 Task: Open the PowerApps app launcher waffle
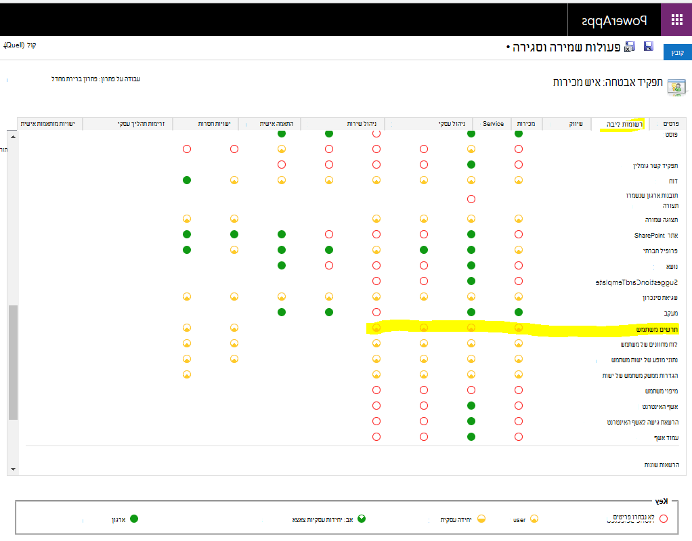(676, 20)
